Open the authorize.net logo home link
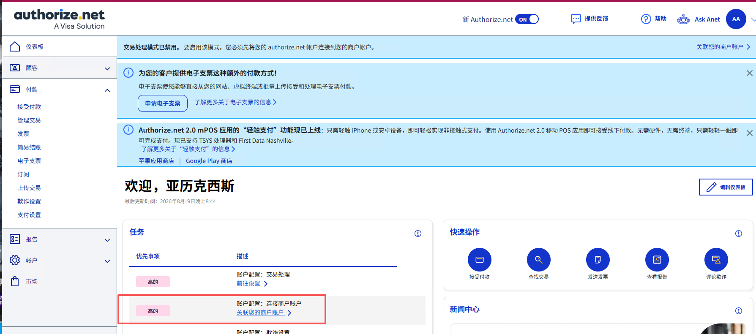 tap(59, 19)
